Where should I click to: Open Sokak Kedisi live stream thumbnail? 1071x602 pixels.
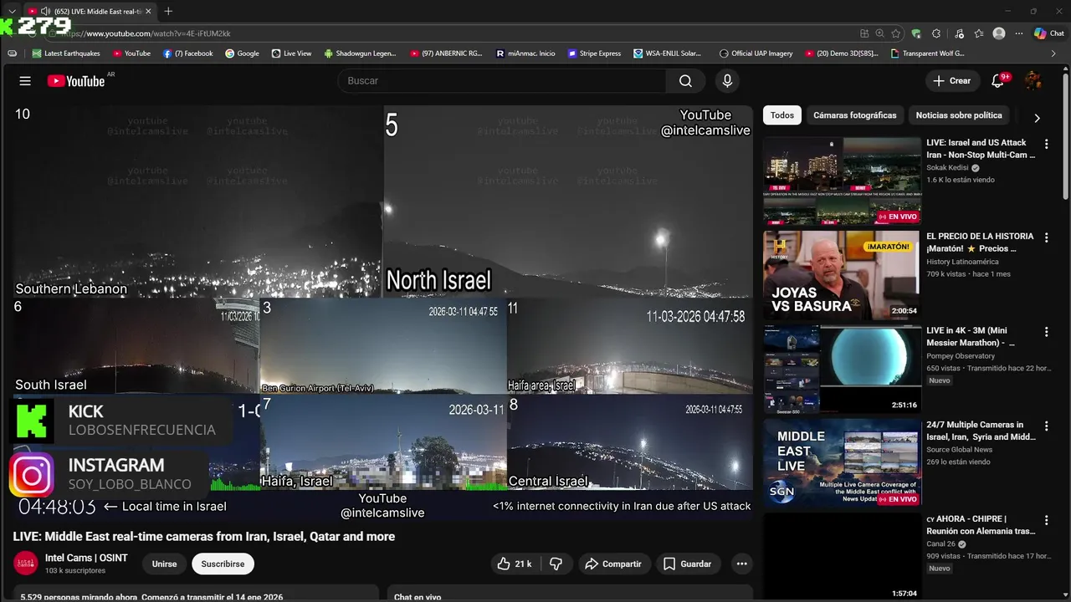coord(842,181)
